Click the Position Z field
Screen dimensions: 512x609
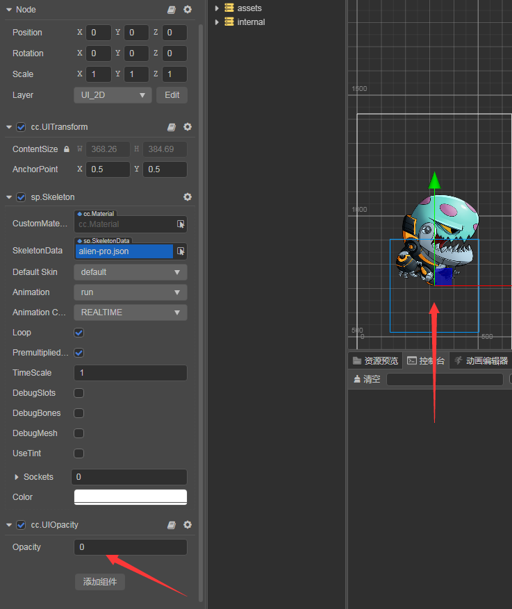174,33
